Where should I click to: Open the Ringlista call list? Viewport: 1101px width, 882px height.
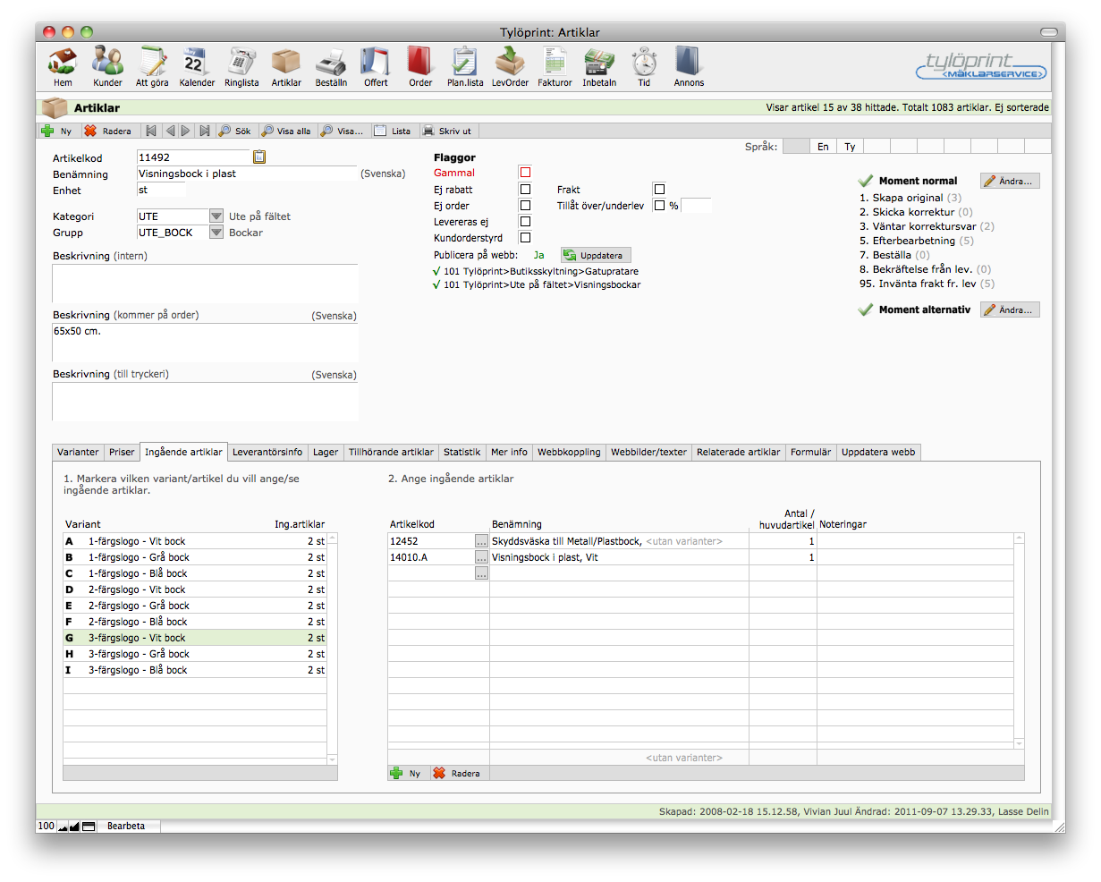point(241,67)
